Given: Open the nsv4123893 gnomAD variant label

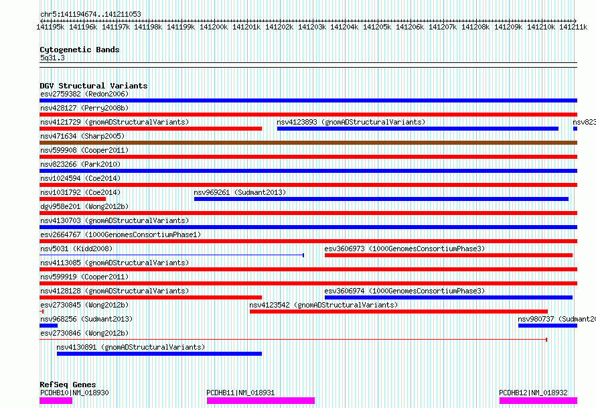Looking at the screenshot, I should [x=351, y=122].
